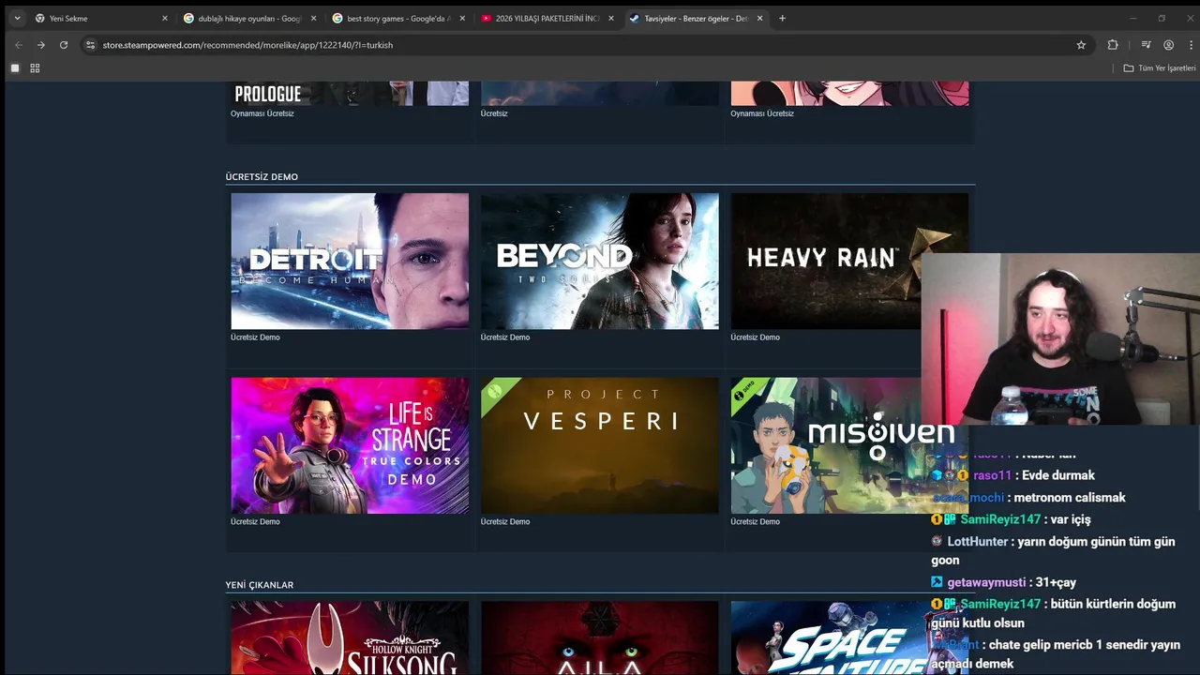
Task: Open the tab search dropdown arrow
Action: 17,18
